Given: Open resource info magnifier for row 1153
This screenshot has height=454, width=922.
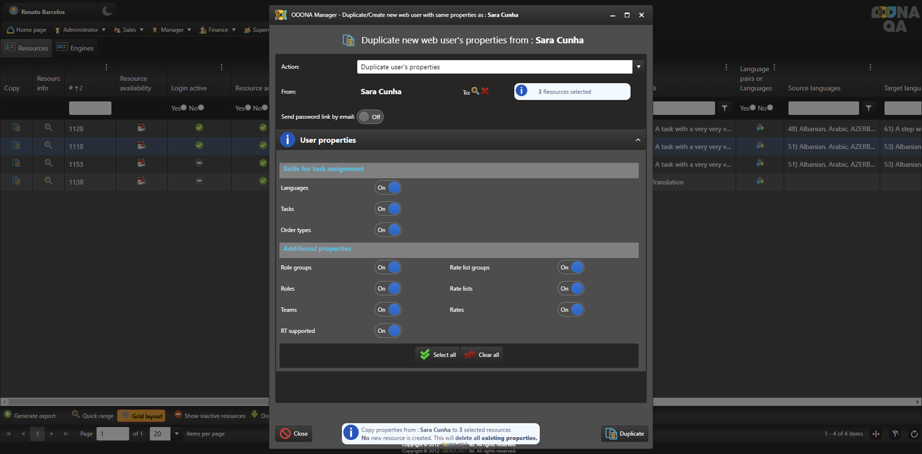Looking at the screenshot, I should click(48, 163).
